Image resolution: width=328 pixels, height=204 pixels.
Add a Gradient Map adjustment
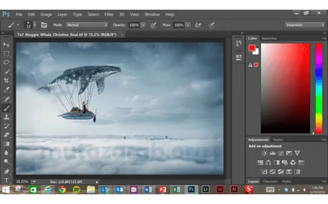tap(297, 172)
